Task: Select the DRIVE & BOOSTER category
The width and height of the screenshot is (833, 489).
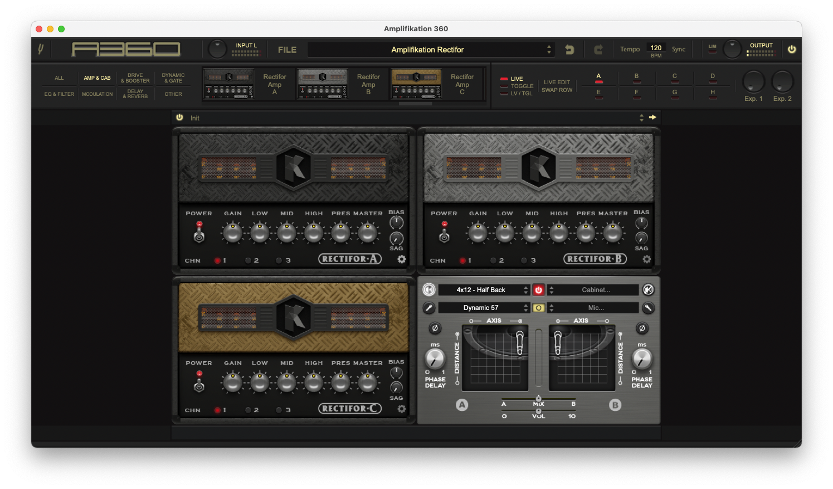Action: pos(135,78)
